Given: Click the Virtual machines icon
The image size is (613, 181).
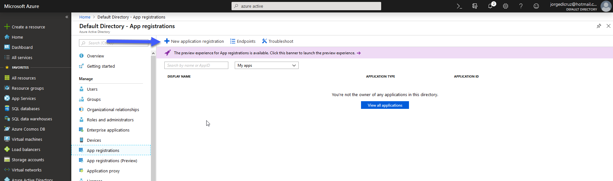Looking at the screenshot, I should pos(7,139).
